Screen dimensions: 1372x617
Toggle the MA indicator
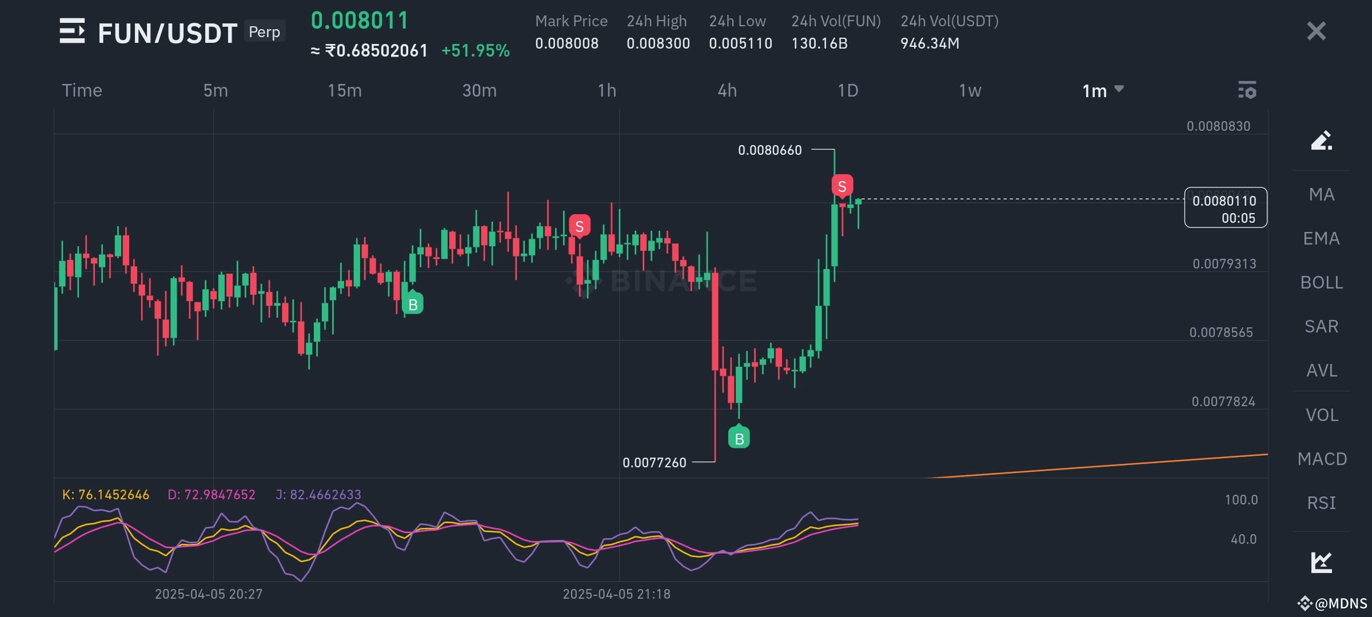(x=1322, y=194)
